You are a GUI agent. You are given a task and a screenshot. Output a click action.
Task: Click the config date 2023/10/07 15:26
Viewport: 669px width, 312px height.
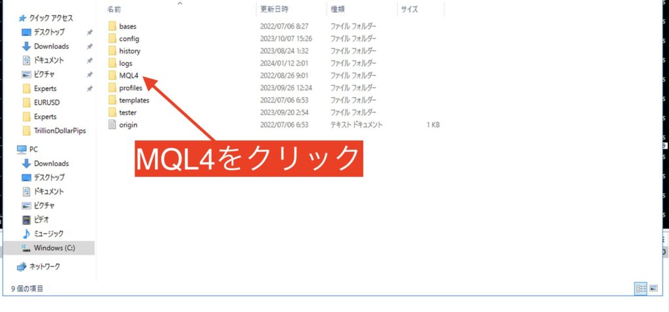pos(286,39)
